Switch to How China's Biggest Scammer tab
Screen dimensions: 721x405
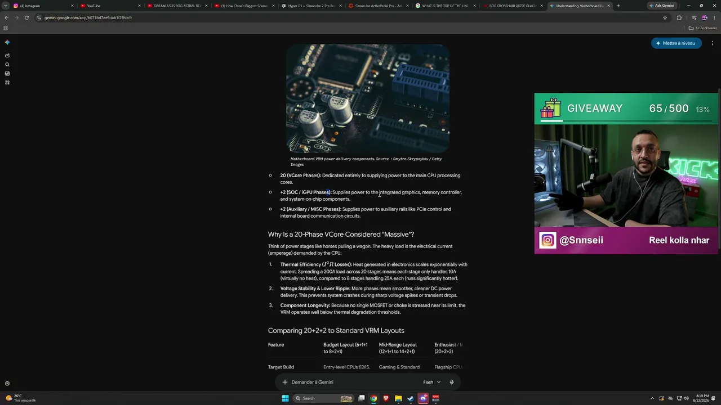pos(244,6)
